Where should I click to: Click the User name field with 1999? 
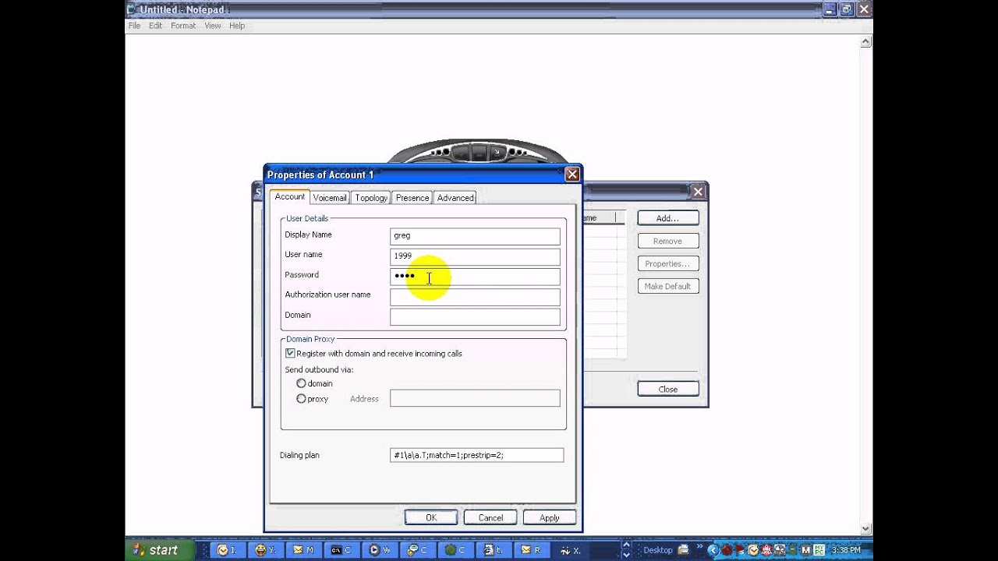(475, 256)
